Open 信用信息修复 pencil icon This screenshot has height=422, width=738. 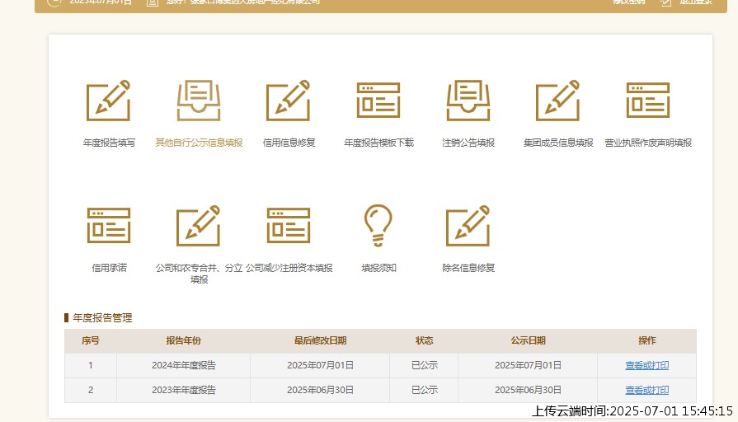[x=288, y=101]
